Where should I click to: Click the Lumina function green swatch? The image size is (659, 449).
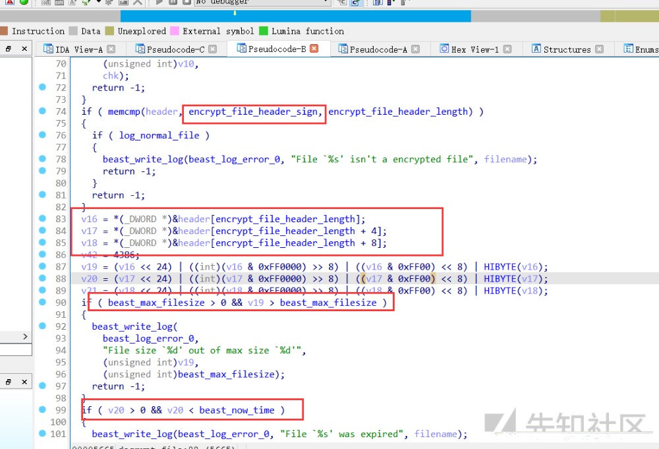(264, 31)
